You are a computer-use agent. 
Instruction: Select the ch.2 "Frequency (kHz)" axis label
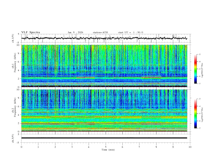(15, 107)
